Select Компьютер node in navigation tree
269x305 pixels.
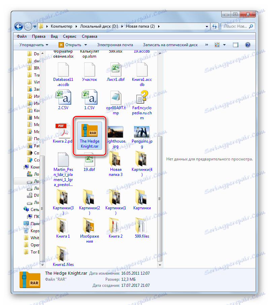pos(32,167)
